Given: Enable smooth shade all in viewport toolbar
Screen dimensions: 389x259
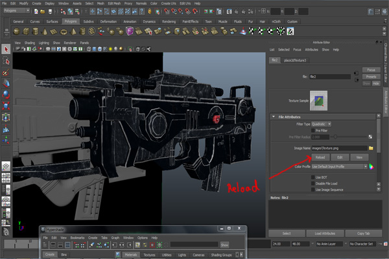Looking at the screenshot, I should [x=94, y=49].
